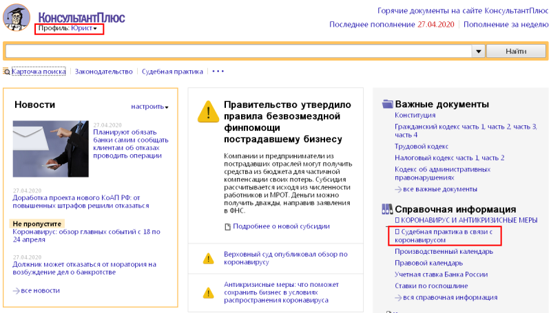551x313 pixels.
Task: Open Правовой календарь
Action: pos(428,263)
